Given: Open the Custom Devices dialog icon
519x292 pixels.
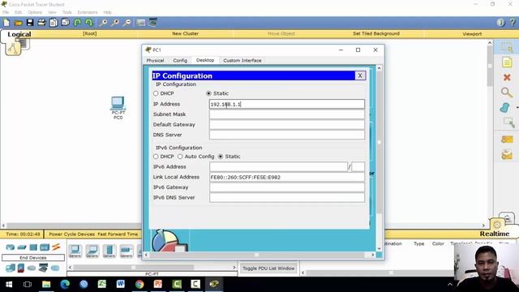Looking at the screenshot, I should click(152, 23).
